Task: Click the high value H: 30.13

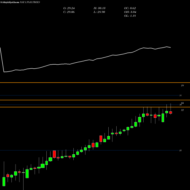Action: (x=100, y=8)
